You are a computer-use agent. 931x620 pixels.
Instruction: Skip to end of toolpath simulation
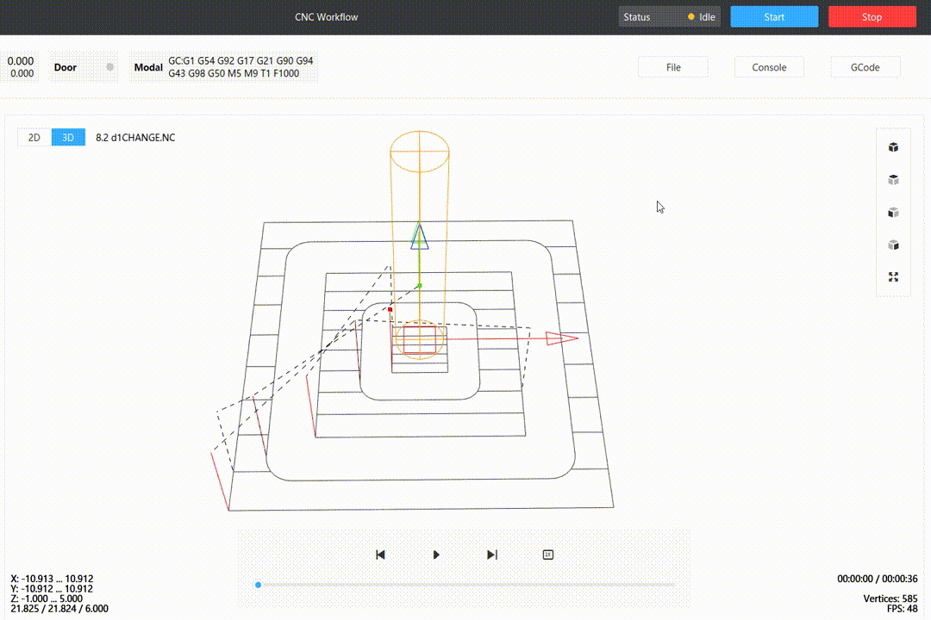pyautogui.click(x=492, y=555)
